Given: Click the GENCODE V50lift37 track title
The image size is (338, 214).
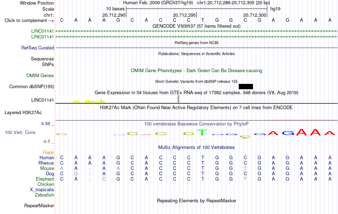Looking at the screenshot, I should tap(196, 26).
